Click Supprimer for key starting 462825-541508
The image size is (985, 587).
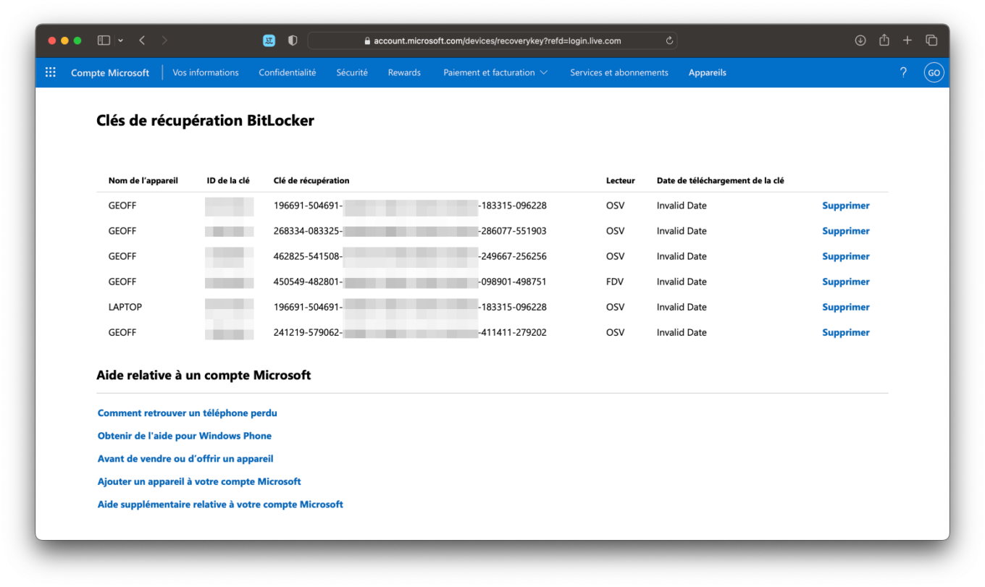pos(846,256)
